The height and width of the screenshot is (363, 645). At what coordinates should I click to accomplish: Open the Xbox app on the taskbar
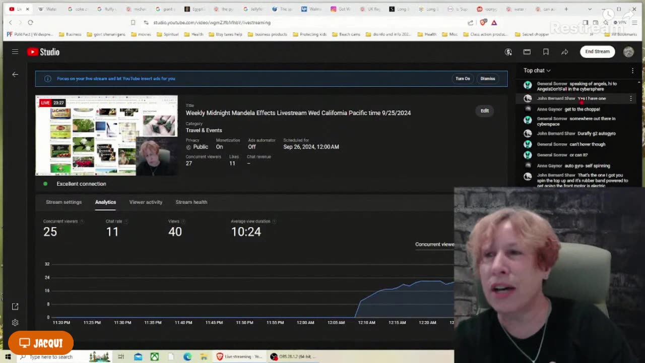(x=155, y=357)
